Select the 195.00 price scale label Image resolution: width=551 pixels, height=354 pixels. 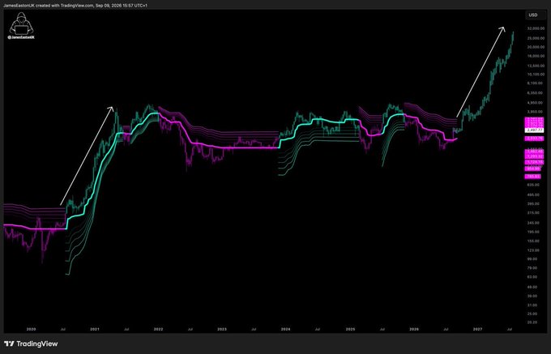pos(532,232)
